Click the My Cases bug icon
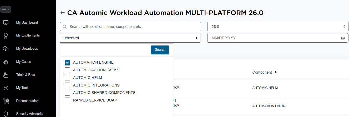The image size is (349, 117). pyautogui.click(x=6, y=62)
